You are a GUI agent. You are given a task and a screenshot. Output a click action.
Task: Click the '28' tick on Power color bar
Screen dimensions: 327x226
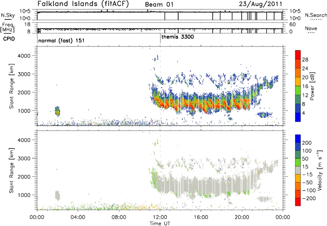tap(305, 60)
